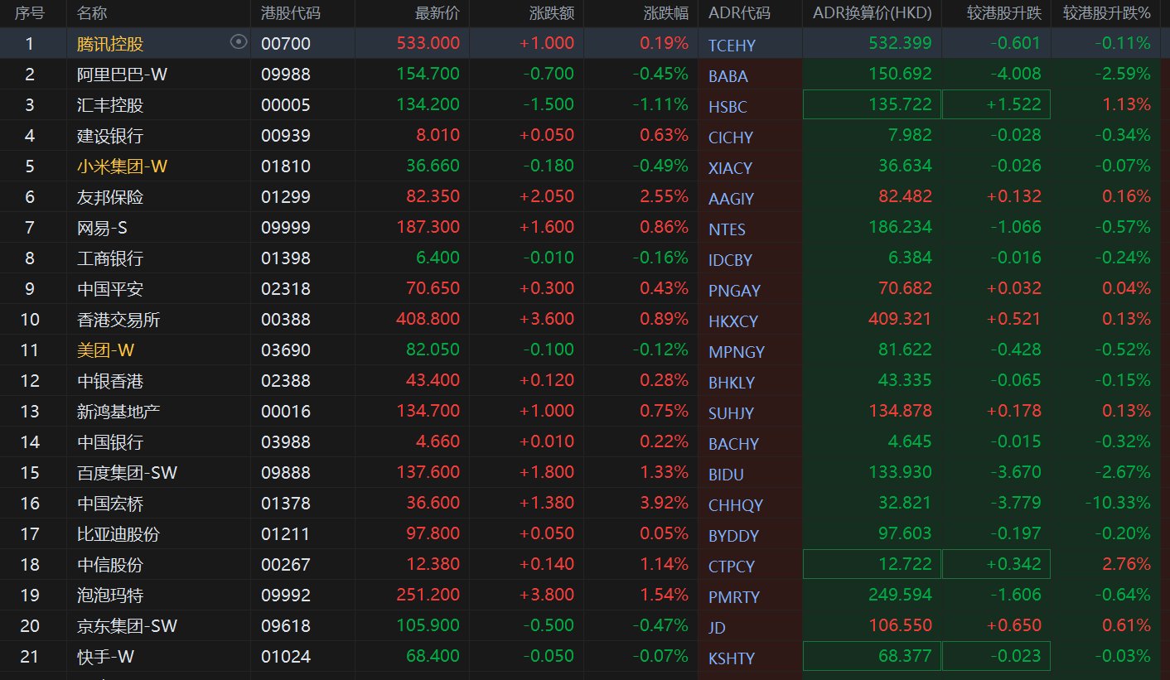
Task: Click the IDCBY ADR code
Action: [730, 260]
